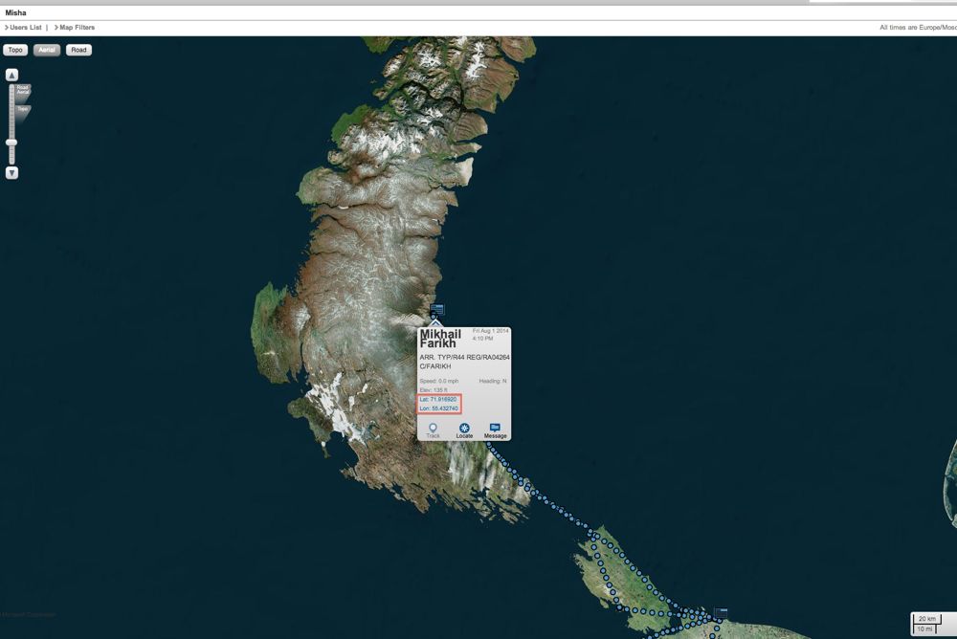
Task: Click the 20 km map scale indicator
Action: (x=926, y=619)
